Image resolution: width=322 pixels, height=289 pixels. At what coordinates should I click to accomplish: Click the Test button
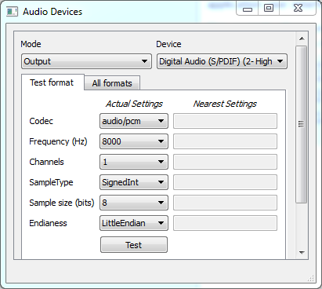tap(134, 245)
